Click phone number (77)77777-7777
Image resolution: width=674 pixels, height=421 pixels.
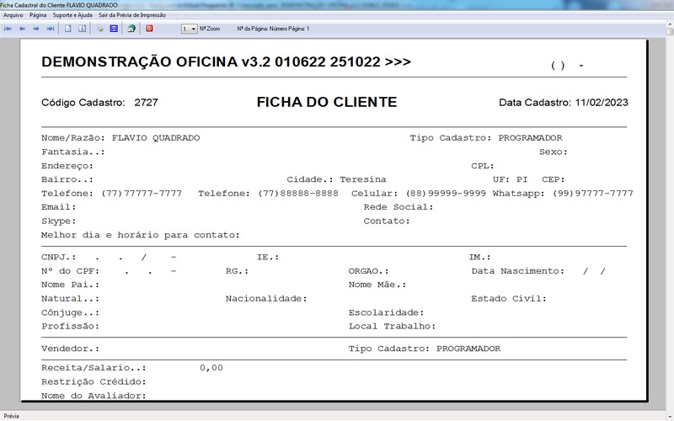142,194
